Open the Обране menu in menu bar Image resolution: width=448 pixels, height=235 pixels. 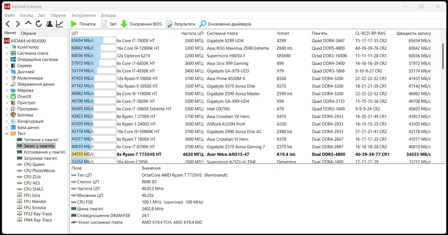tap(58, 15)
